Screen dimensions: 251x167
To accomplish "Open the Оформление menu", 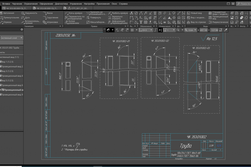I will click(x=46, y=4).
